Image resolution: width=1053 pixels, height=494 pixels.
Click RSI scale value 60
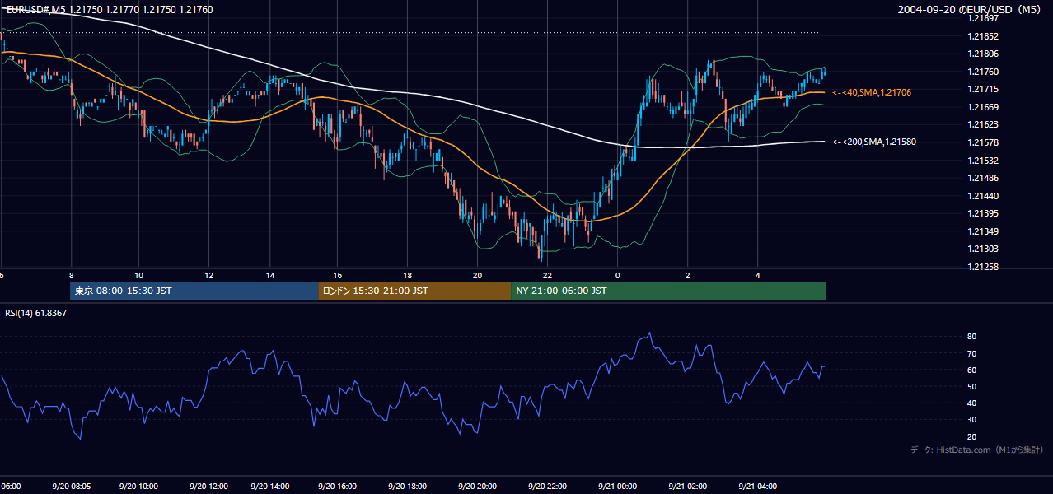971,370
